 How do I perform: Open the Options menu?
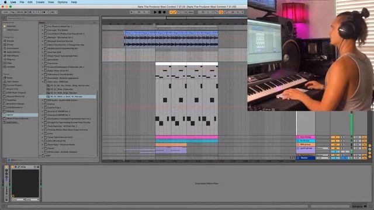point(63,2)
